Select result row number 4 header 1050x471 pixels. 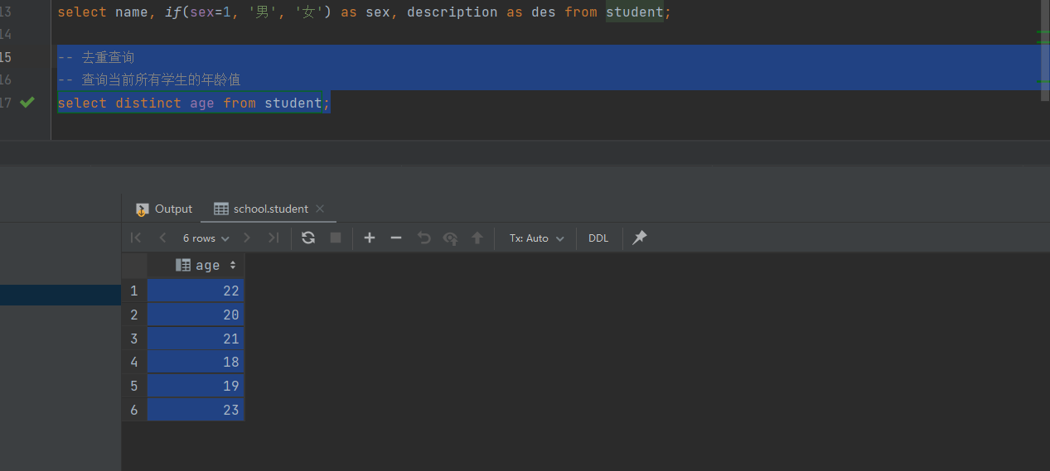click(x=134, y=362)
